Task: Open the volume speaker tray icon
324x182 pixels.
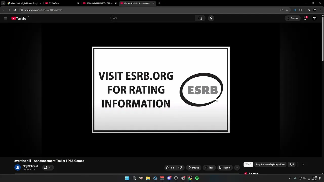Action: (x=304, y=178)
